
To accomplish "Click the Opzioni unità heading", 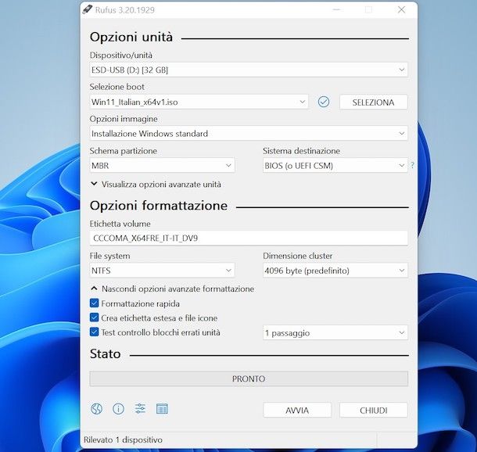I will click(x=131, y=37).
